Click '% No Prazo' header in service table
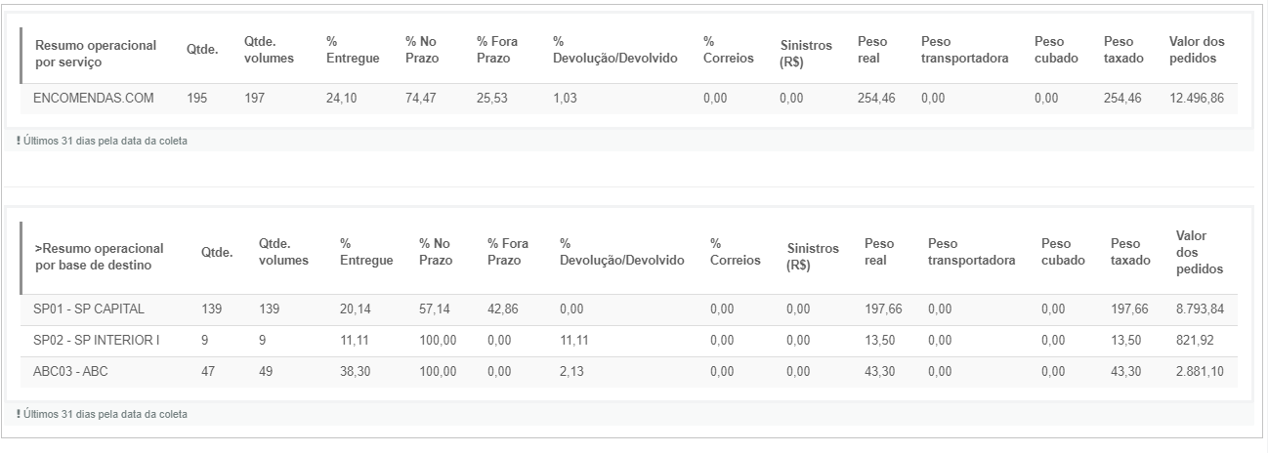 422,52
